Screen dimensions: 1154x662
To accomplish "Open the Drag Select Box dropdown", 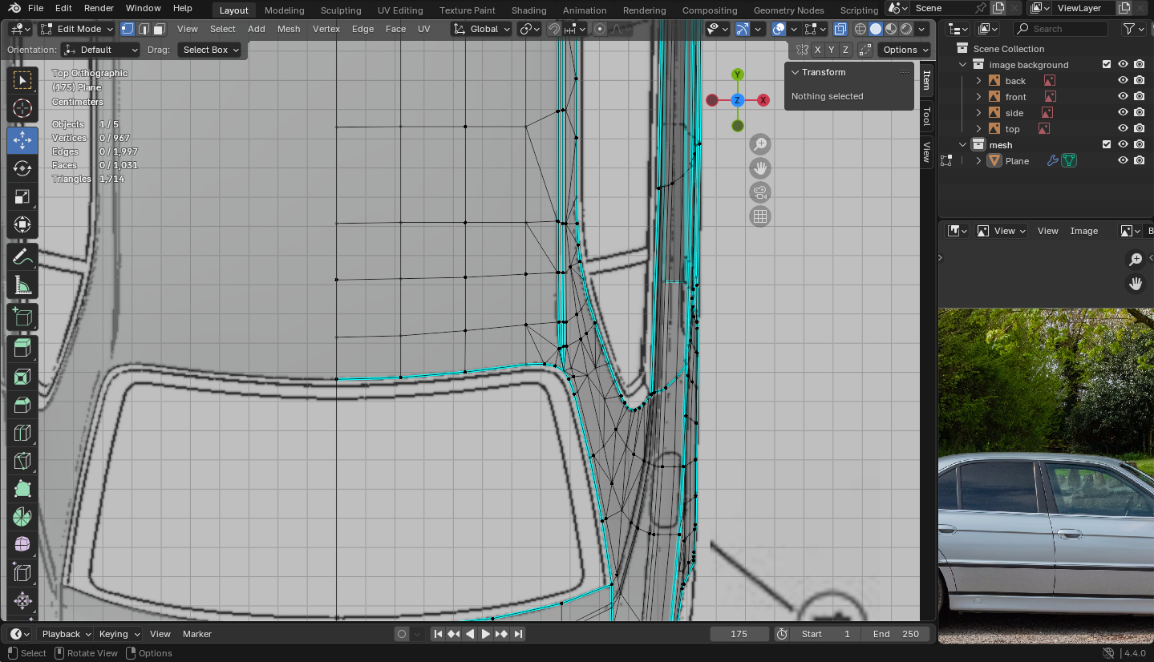I will point(210,50).
